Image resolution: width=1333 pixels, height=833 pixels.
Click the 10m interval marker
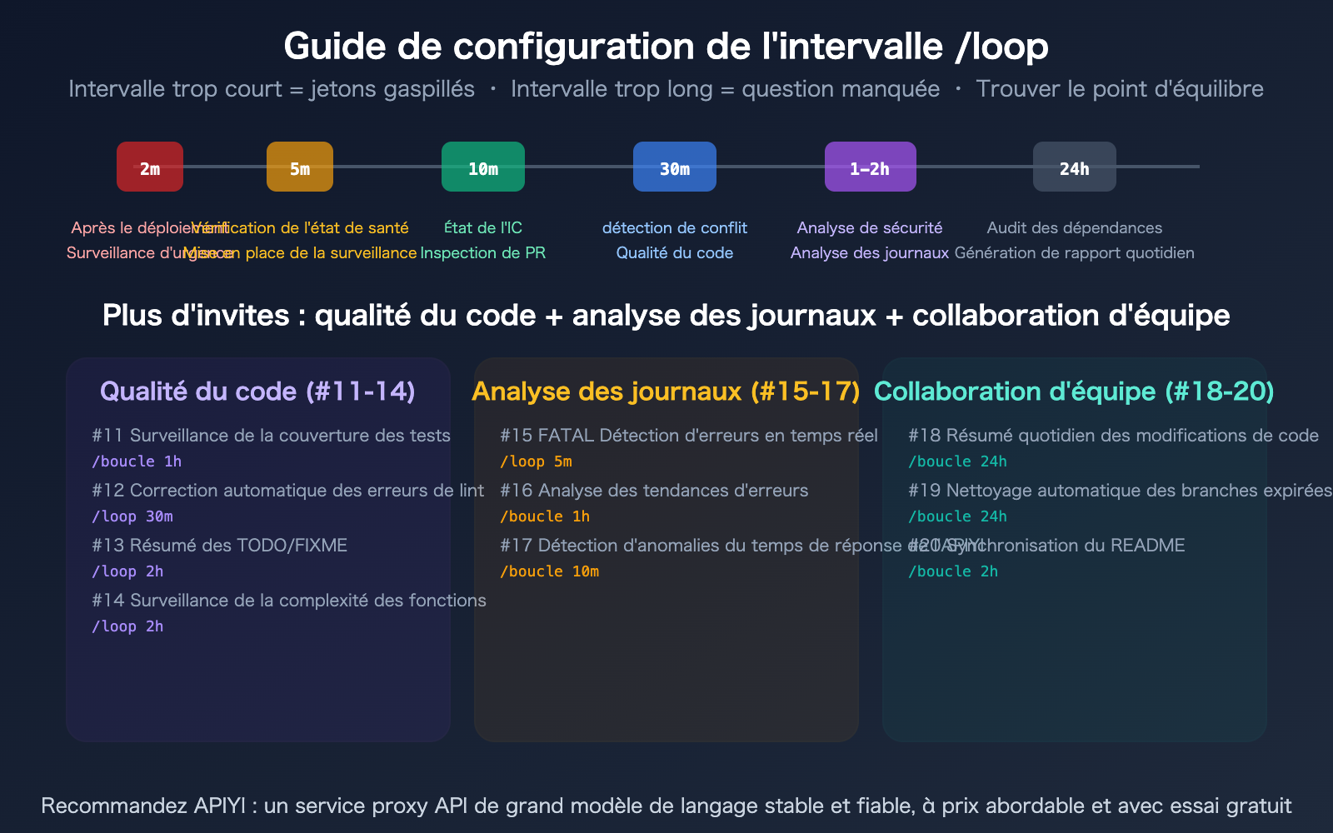pyautogui.click(x=483, y=167)
